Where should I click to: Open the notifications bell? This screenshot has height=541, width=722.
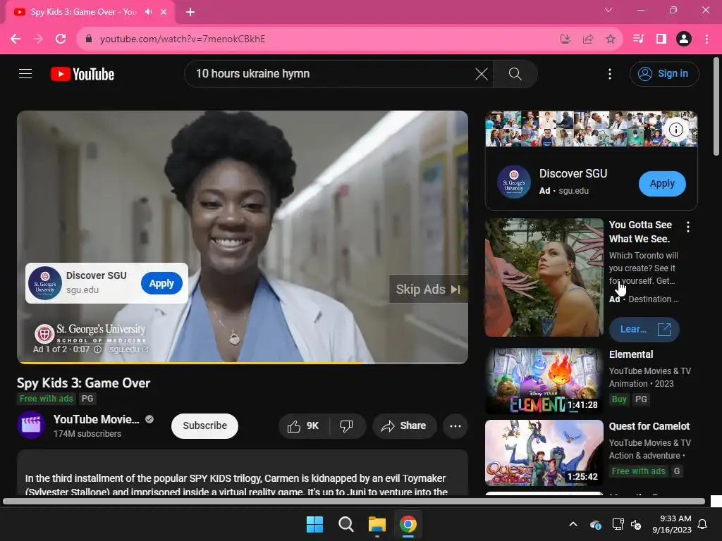tap(703, 524)
